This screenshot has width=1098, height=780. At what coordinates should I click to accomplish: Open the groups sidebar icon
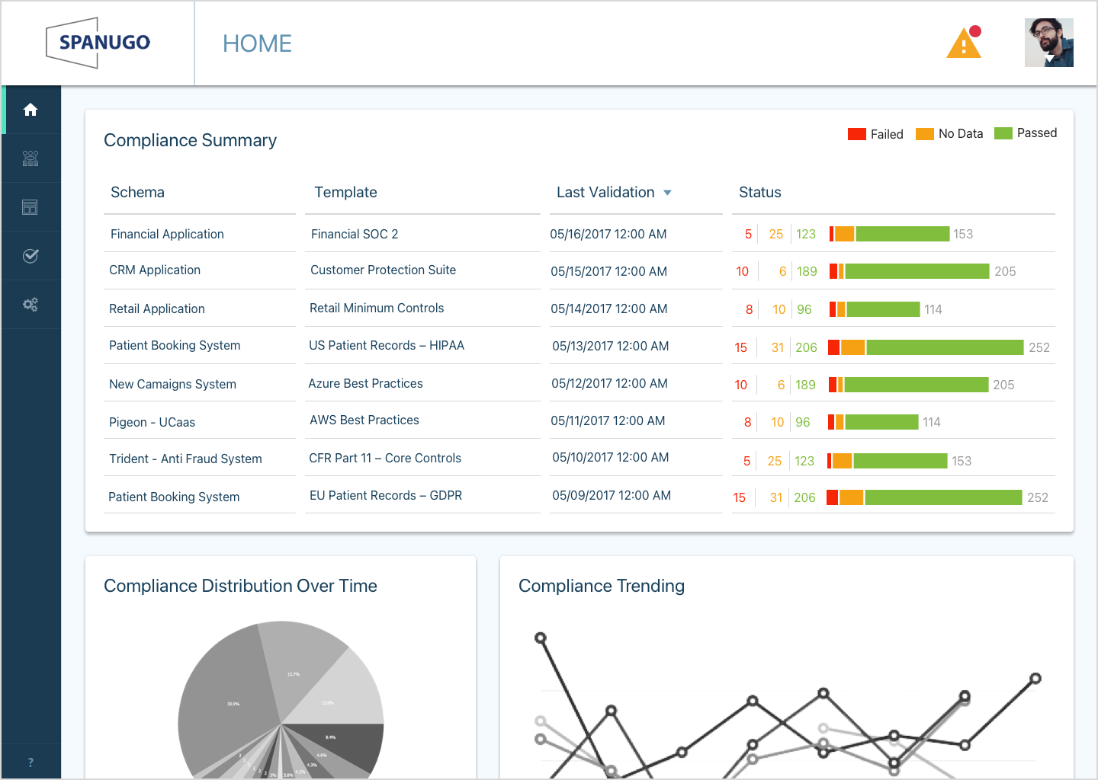click(x=30, y=158)
